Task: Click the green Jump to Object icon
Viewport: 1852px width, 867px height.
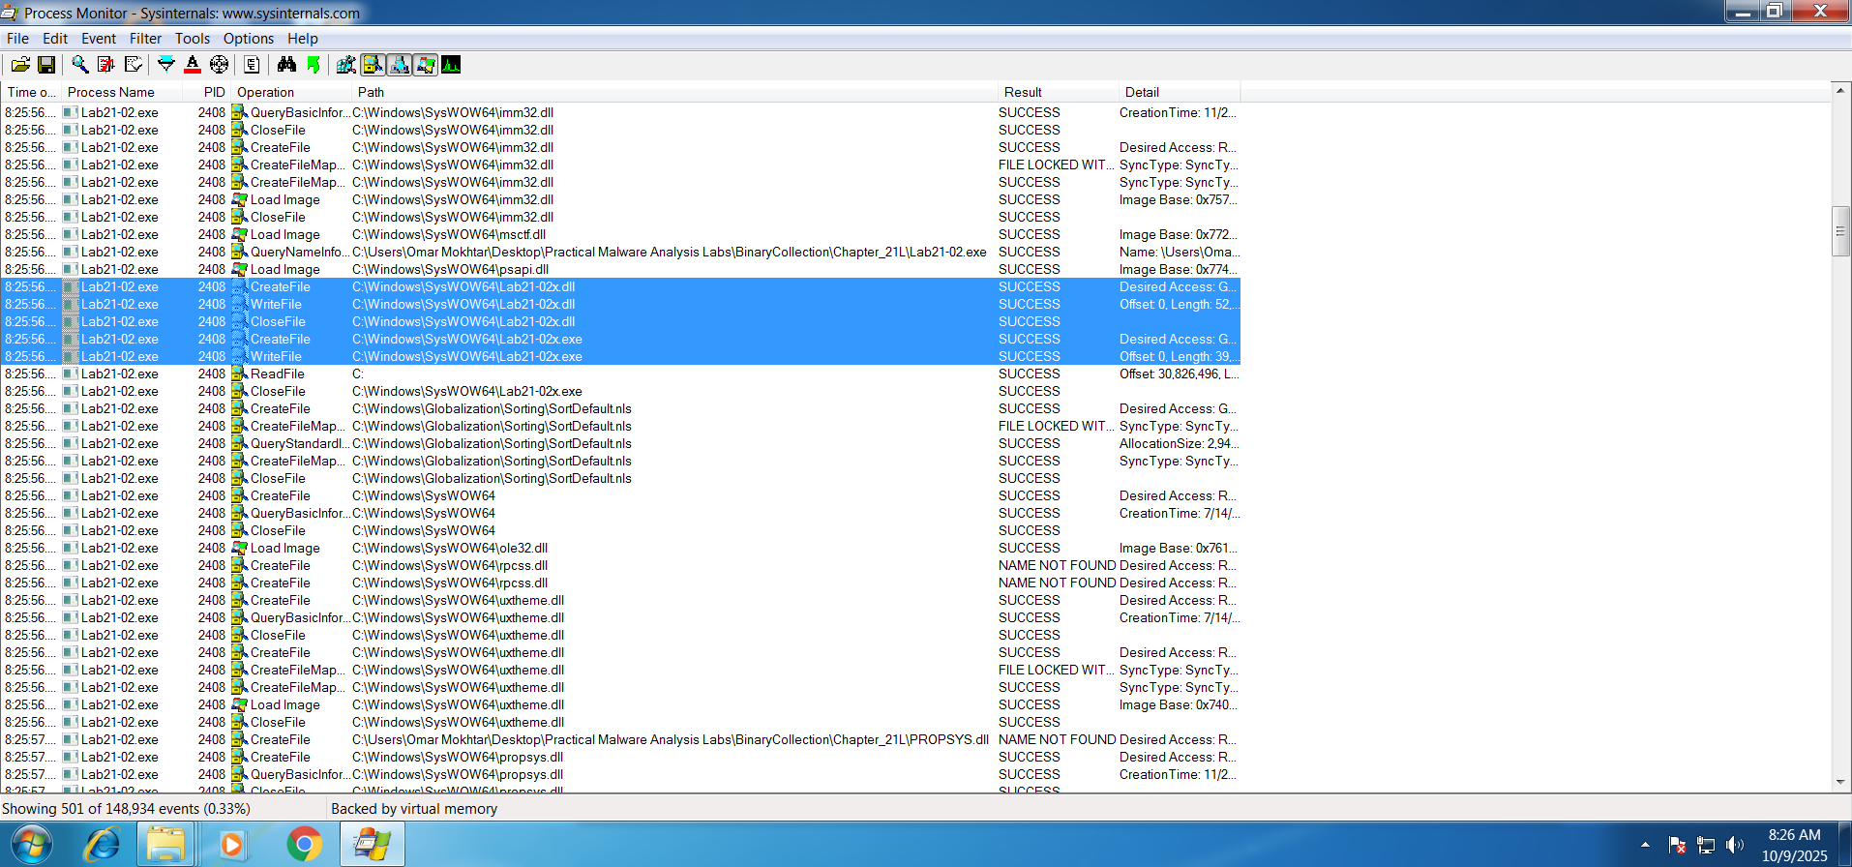Action: tap(314, 65)
